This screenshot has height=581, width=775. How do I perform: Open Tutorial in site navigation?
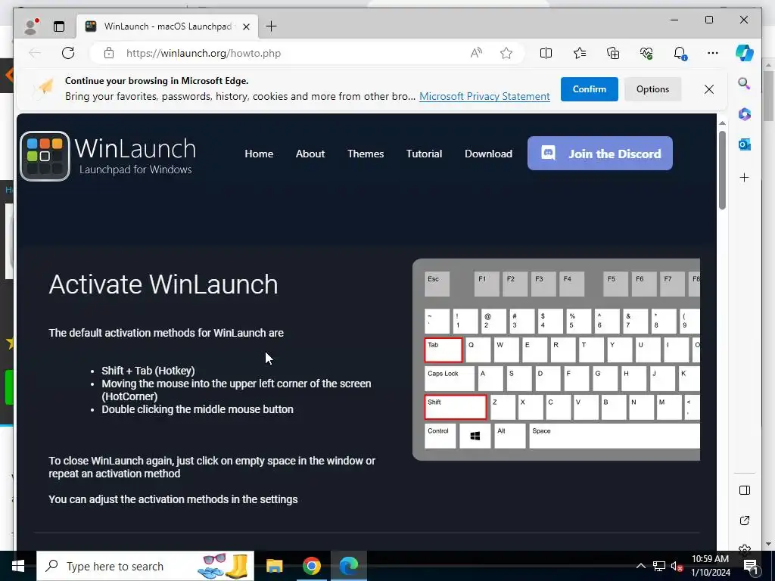tap(424, 154)
